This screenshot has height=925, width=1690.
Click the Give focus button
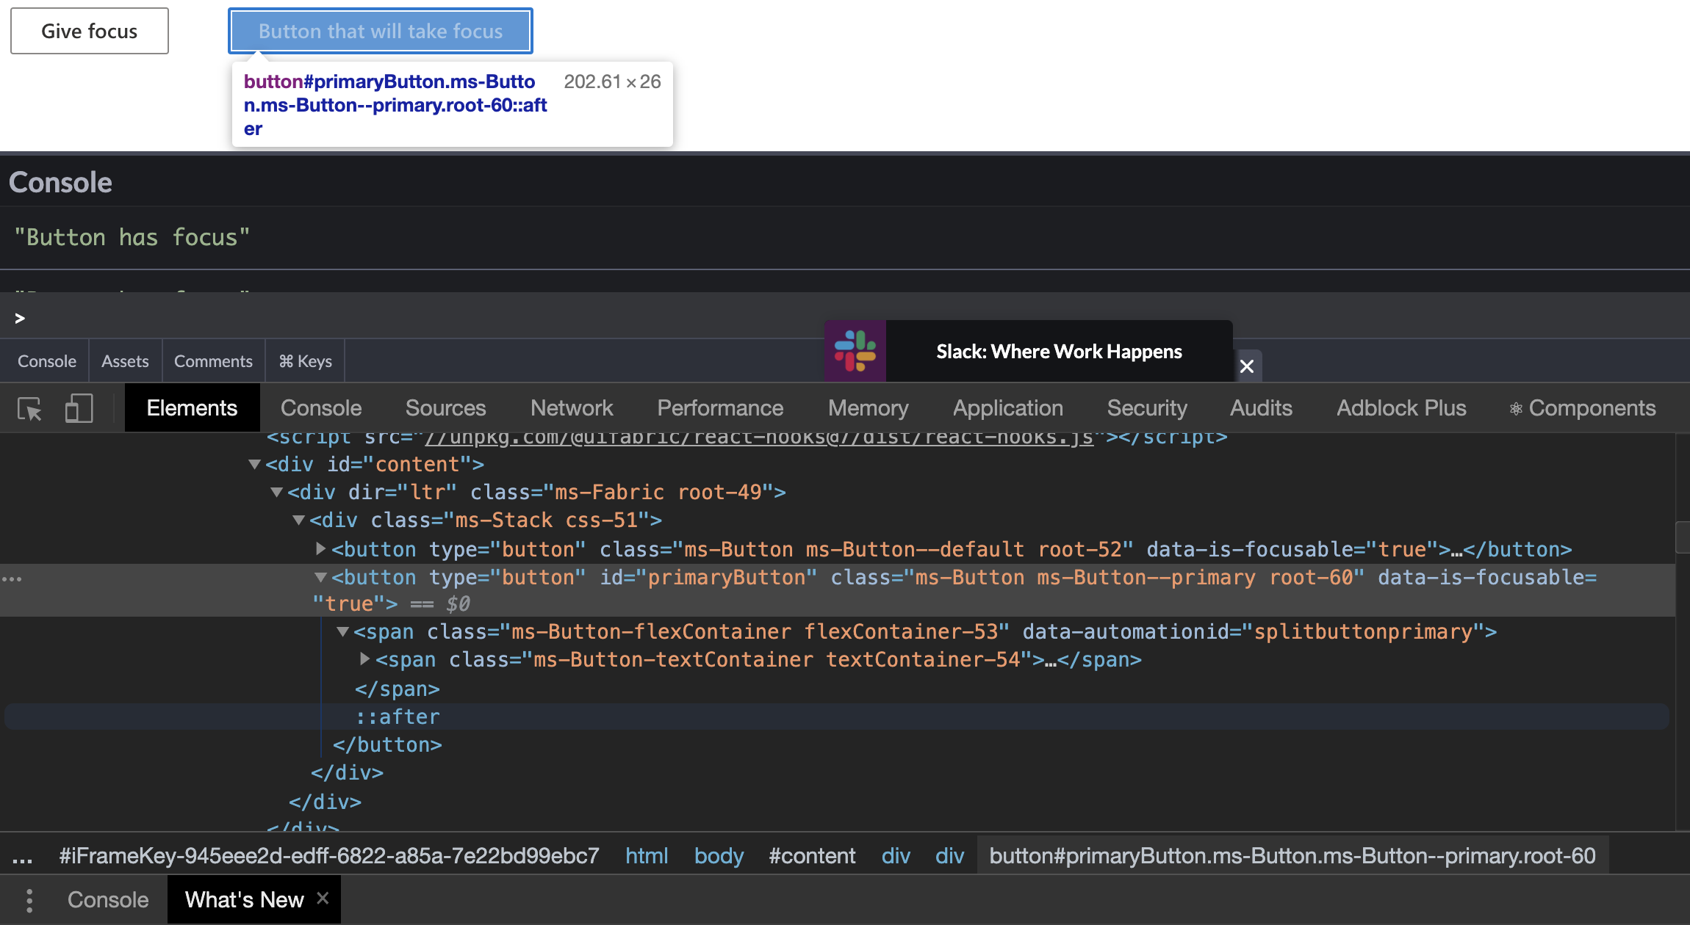click(89, 31)
